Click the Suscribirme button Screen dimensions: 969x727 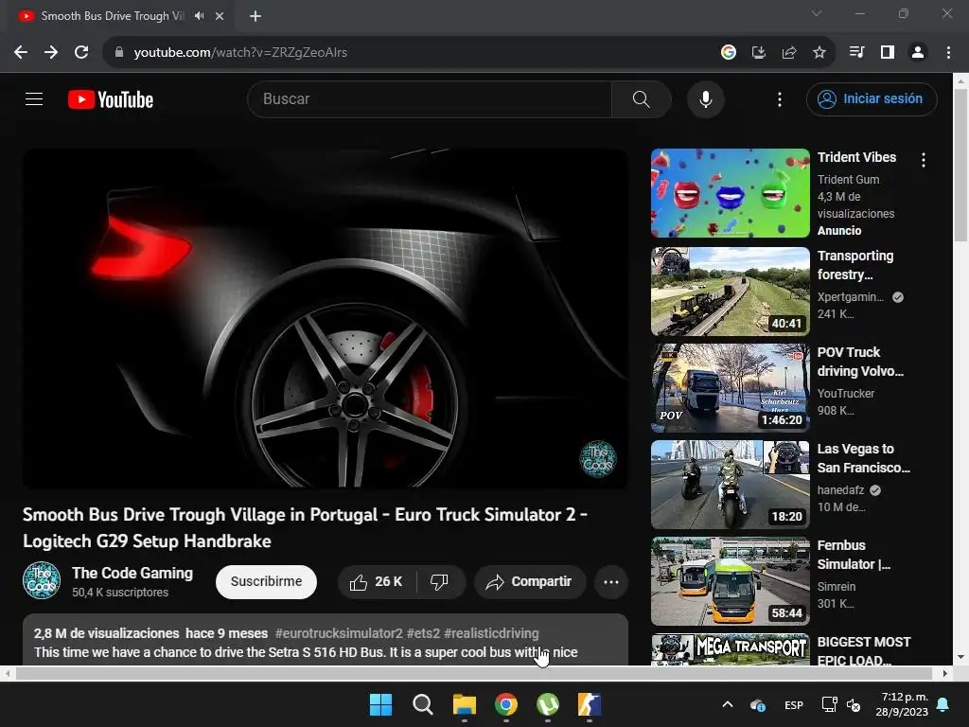[x=266, y=582]
